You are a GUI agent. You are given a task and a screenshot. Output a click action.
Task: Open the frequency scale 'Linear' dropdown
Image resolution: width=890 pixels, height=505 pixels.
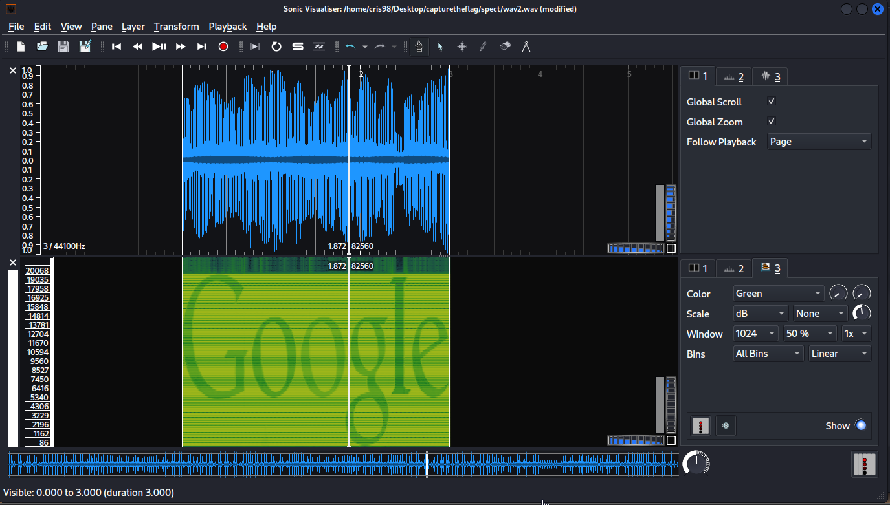(x=840, y=354)
